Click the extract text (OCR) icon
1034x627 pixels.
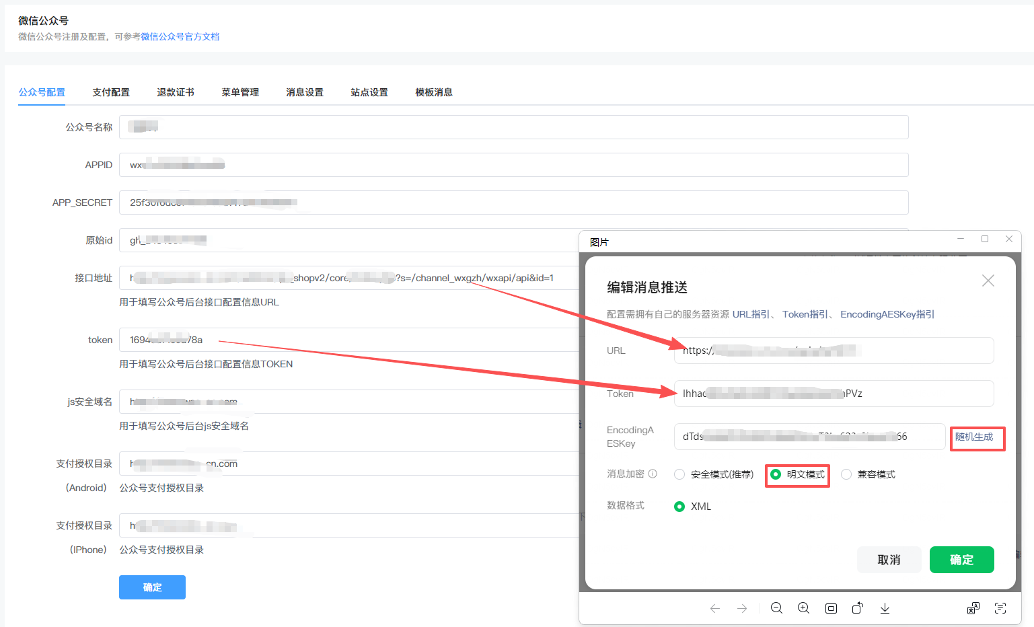(1000, 608)
